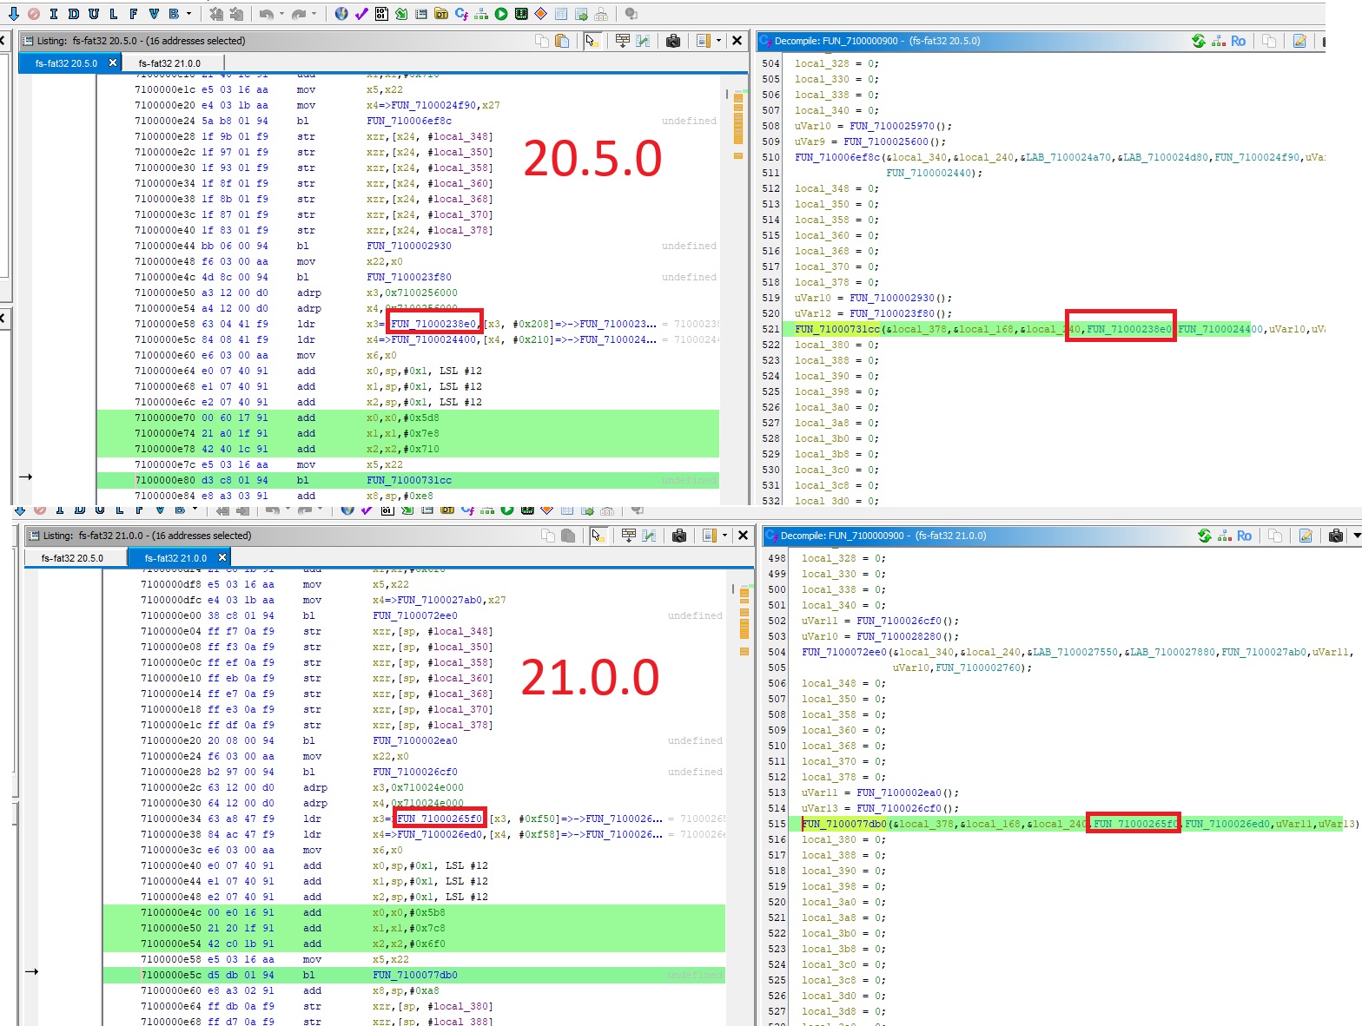Close the 20.5.0 Listing panel with X
The height and width of the screenshot is (1026, 1362).
pyautogui.click(x=737, y=40)
